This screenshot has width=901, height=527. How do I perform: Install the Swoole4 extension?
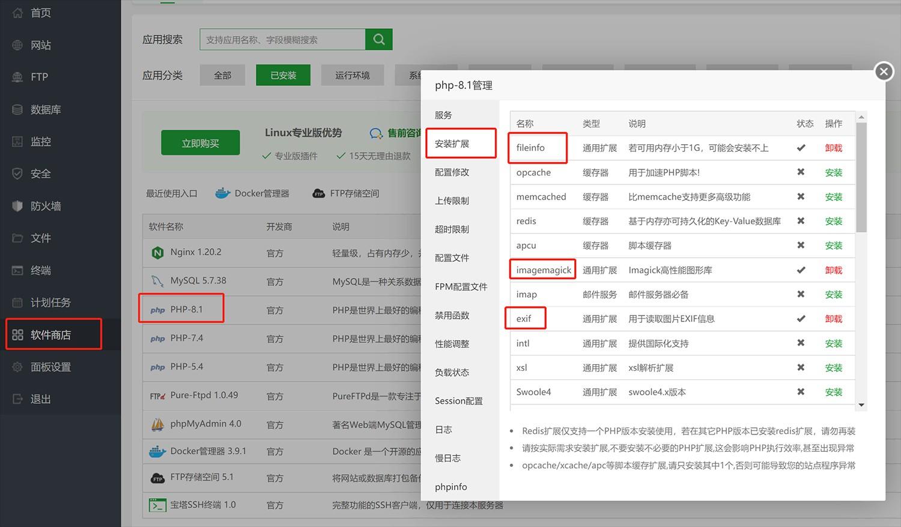click(834, 392)
